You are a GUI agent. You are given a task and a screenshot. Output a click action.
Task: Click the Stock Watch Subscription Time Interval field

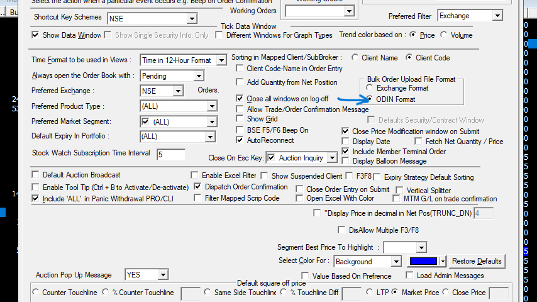click(x=170, y=154)
